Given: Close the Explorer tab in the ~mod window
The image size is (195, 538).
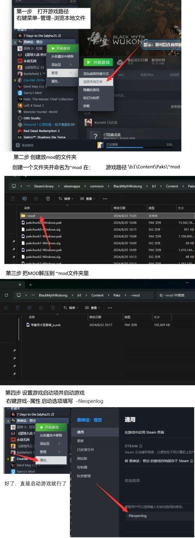Looking at the screenshot, I should pos(20,285).
